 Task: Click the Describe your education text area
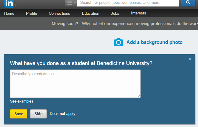(75, 84)
